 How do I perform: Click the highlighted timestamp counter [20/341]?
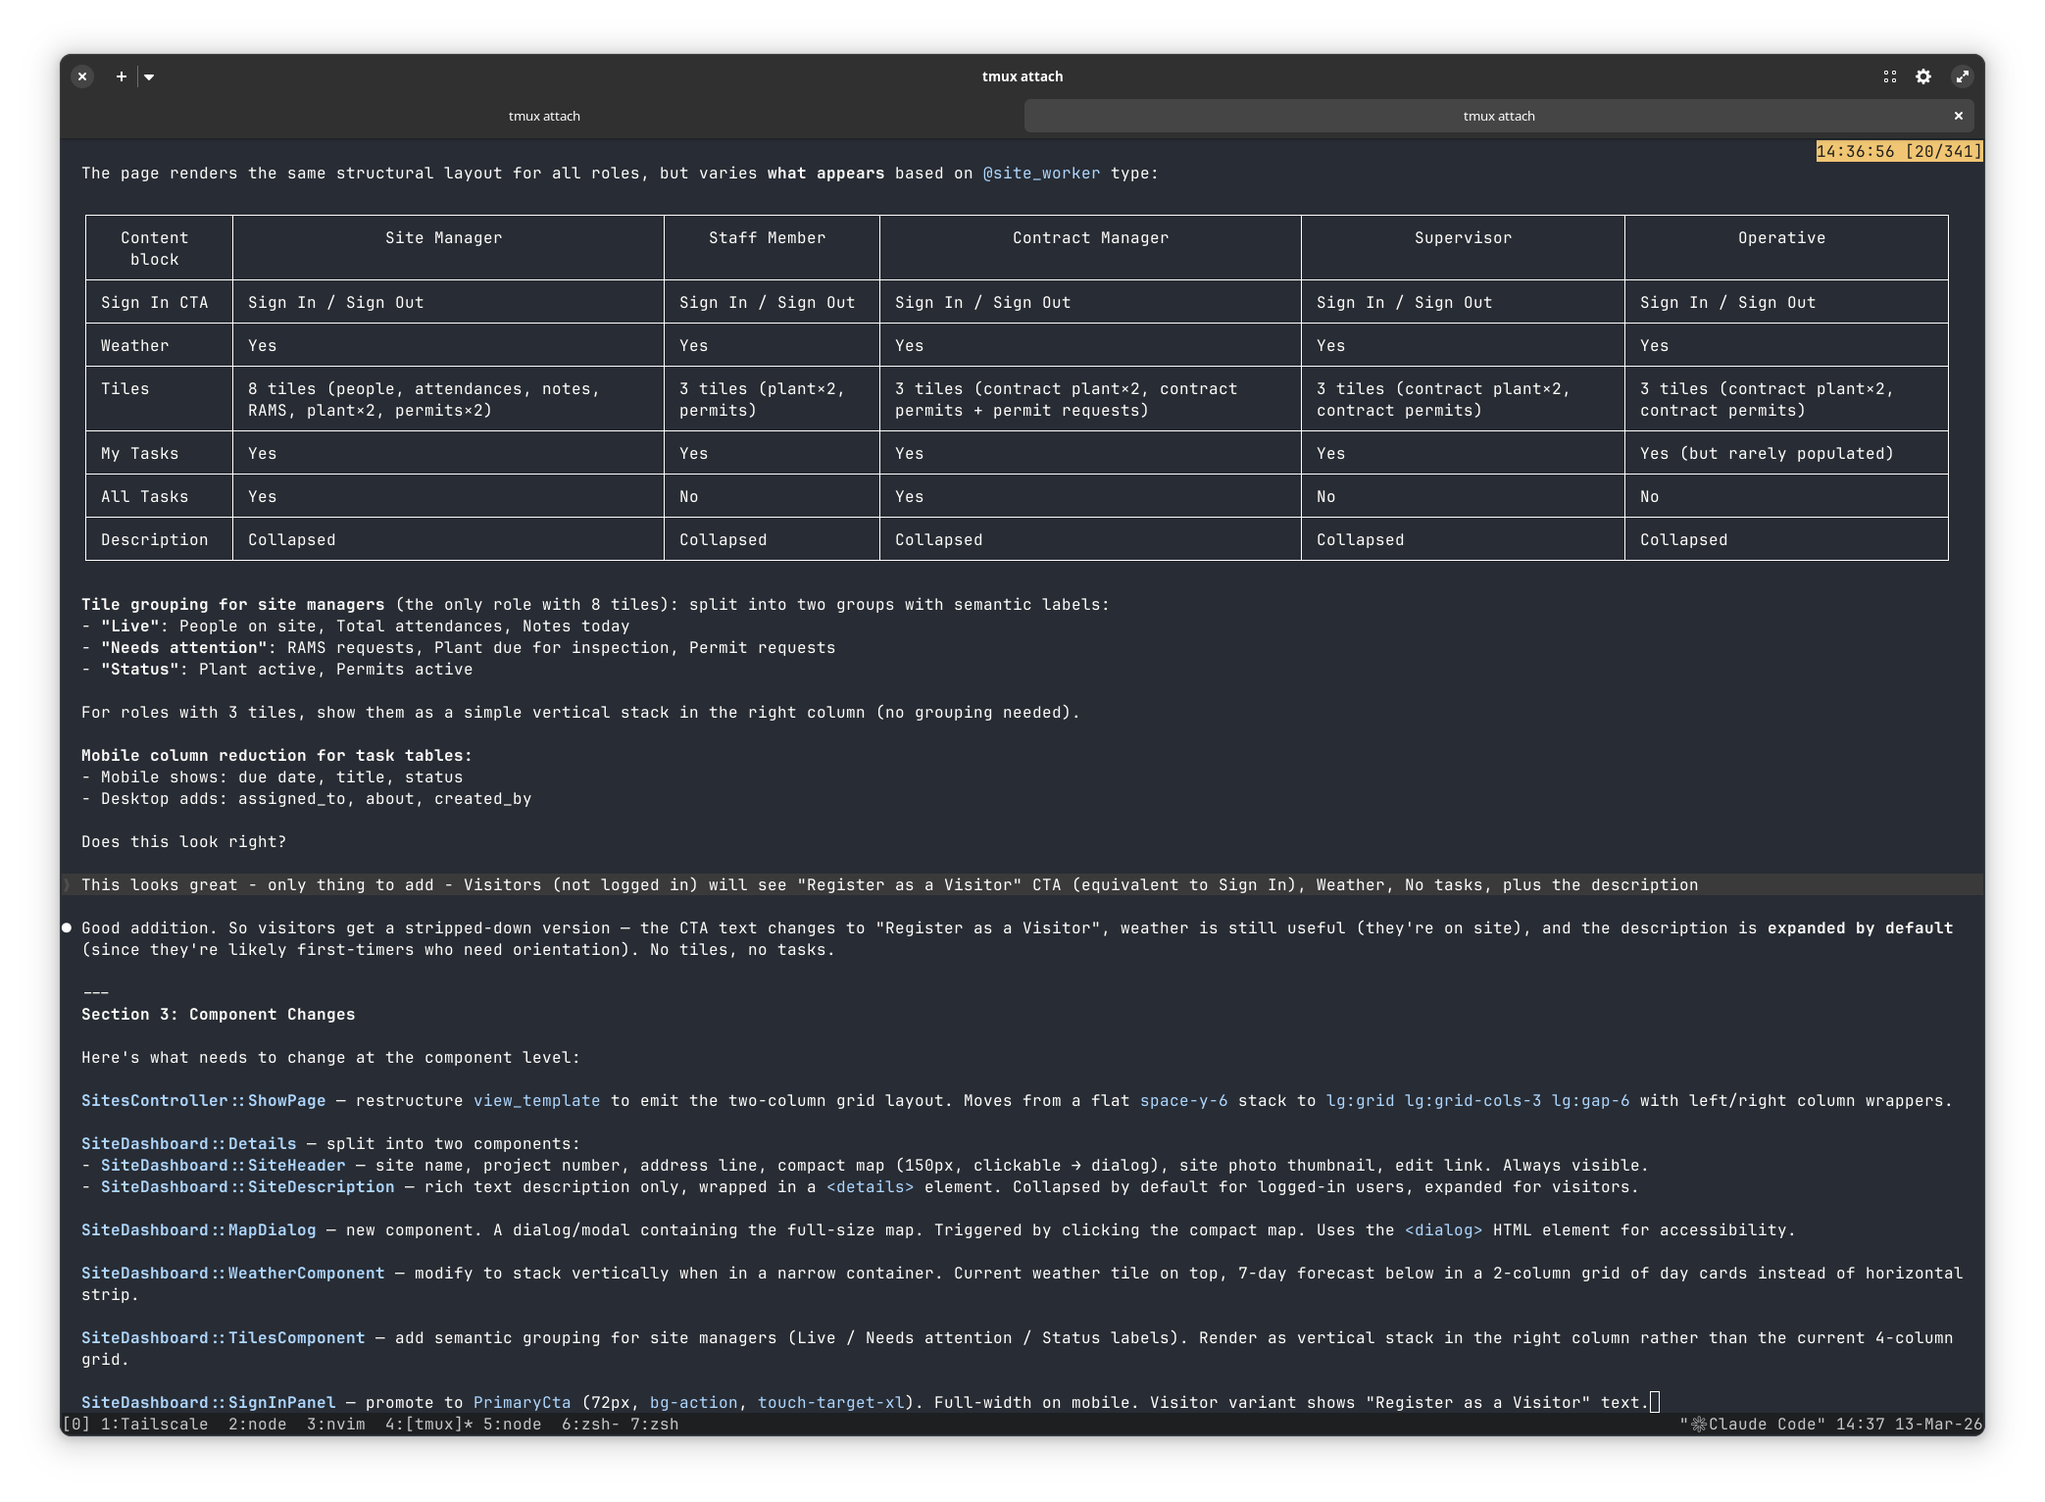click(1899, 152)
